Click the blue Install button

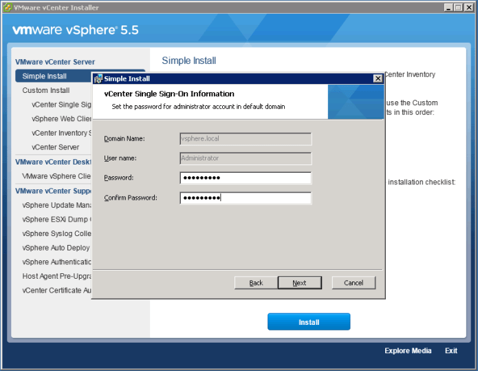(x=309, y=322)
